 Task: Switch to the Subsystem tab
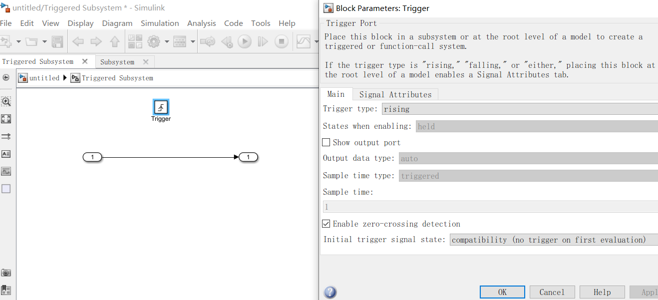click(x=117, y=62)
